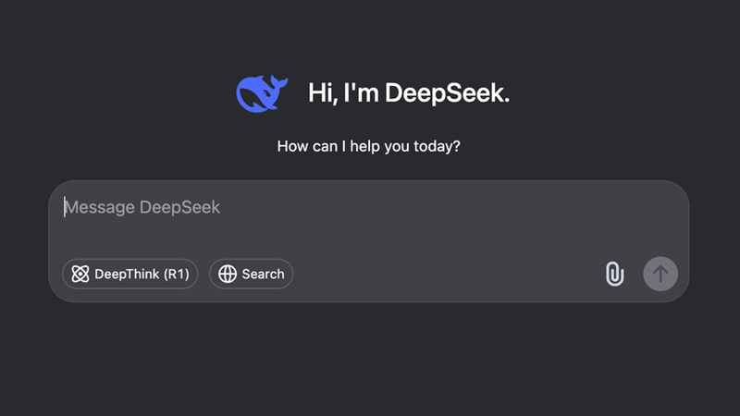This screenshot has width=740, height=416.
Task: Submit the message with the up-arrow
Action: click(660, 274)
